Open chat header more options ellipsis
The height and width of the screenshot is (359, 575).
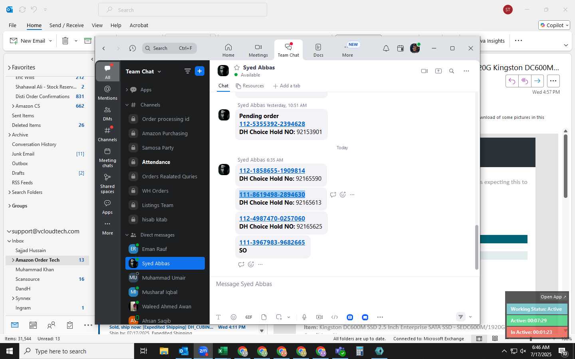point(466,71)
